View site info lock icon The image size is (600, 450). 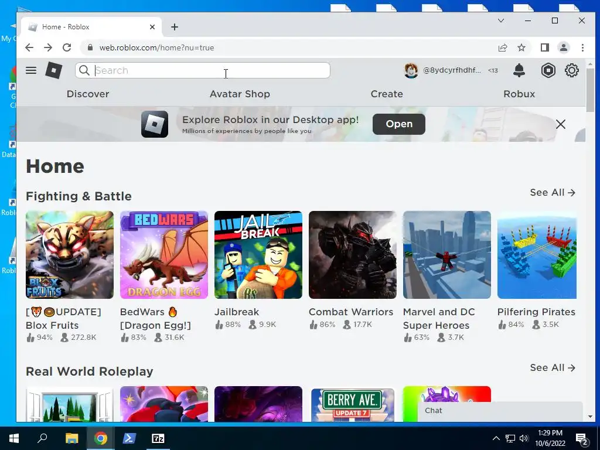90,47
